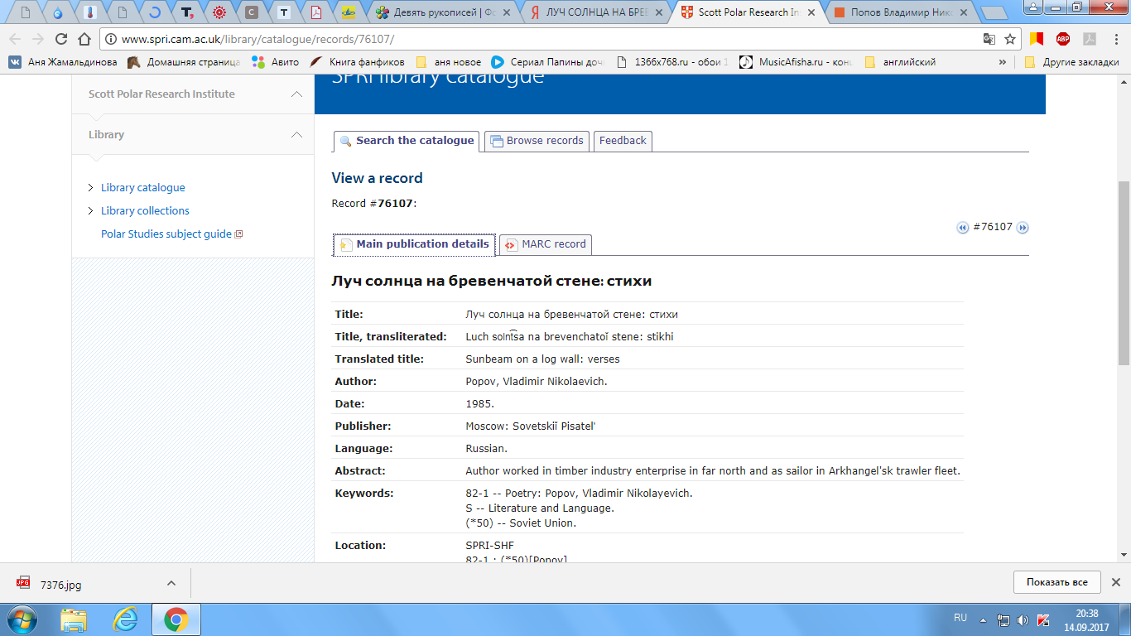This screenshot has height=636, width=1131.
Task: Open the volume control in system tray
Action: [1023, 619]
